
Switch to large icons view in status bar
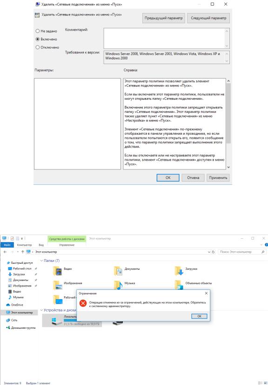click(265, 383)
